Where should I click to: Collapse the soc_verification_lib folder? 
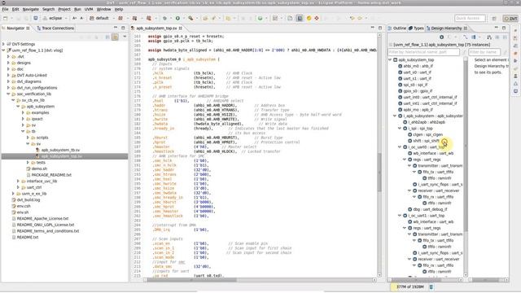(x=9, y=94)
